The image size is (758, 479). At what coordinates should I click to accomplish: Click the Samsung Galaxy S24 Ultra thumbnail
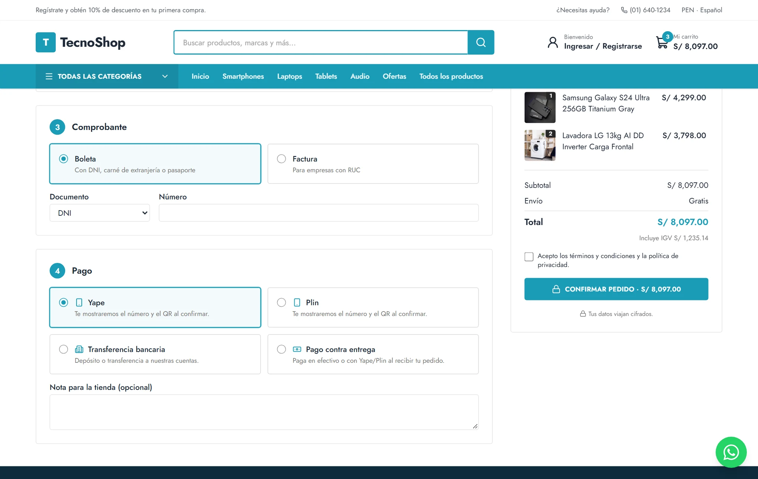coord(540,107)
